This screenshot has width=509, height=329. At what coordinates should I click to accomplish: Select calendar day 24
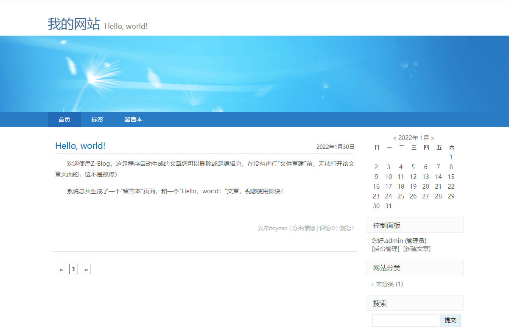tap(389, 196)
